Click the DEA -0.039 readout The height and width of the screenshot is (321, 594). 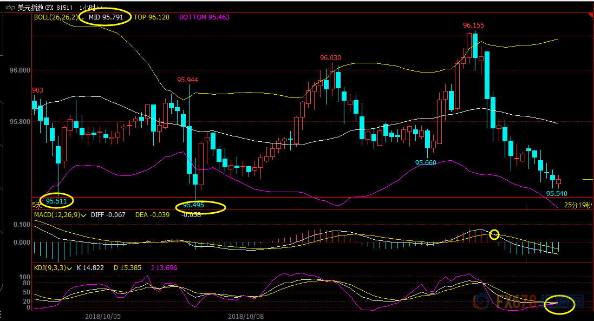click(152, 214)
